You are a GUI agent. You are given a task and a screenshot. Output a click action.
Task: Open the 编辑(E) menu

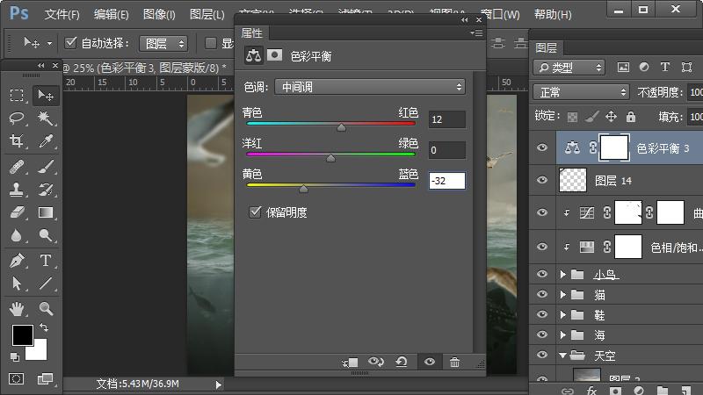(x=112, y=14)
